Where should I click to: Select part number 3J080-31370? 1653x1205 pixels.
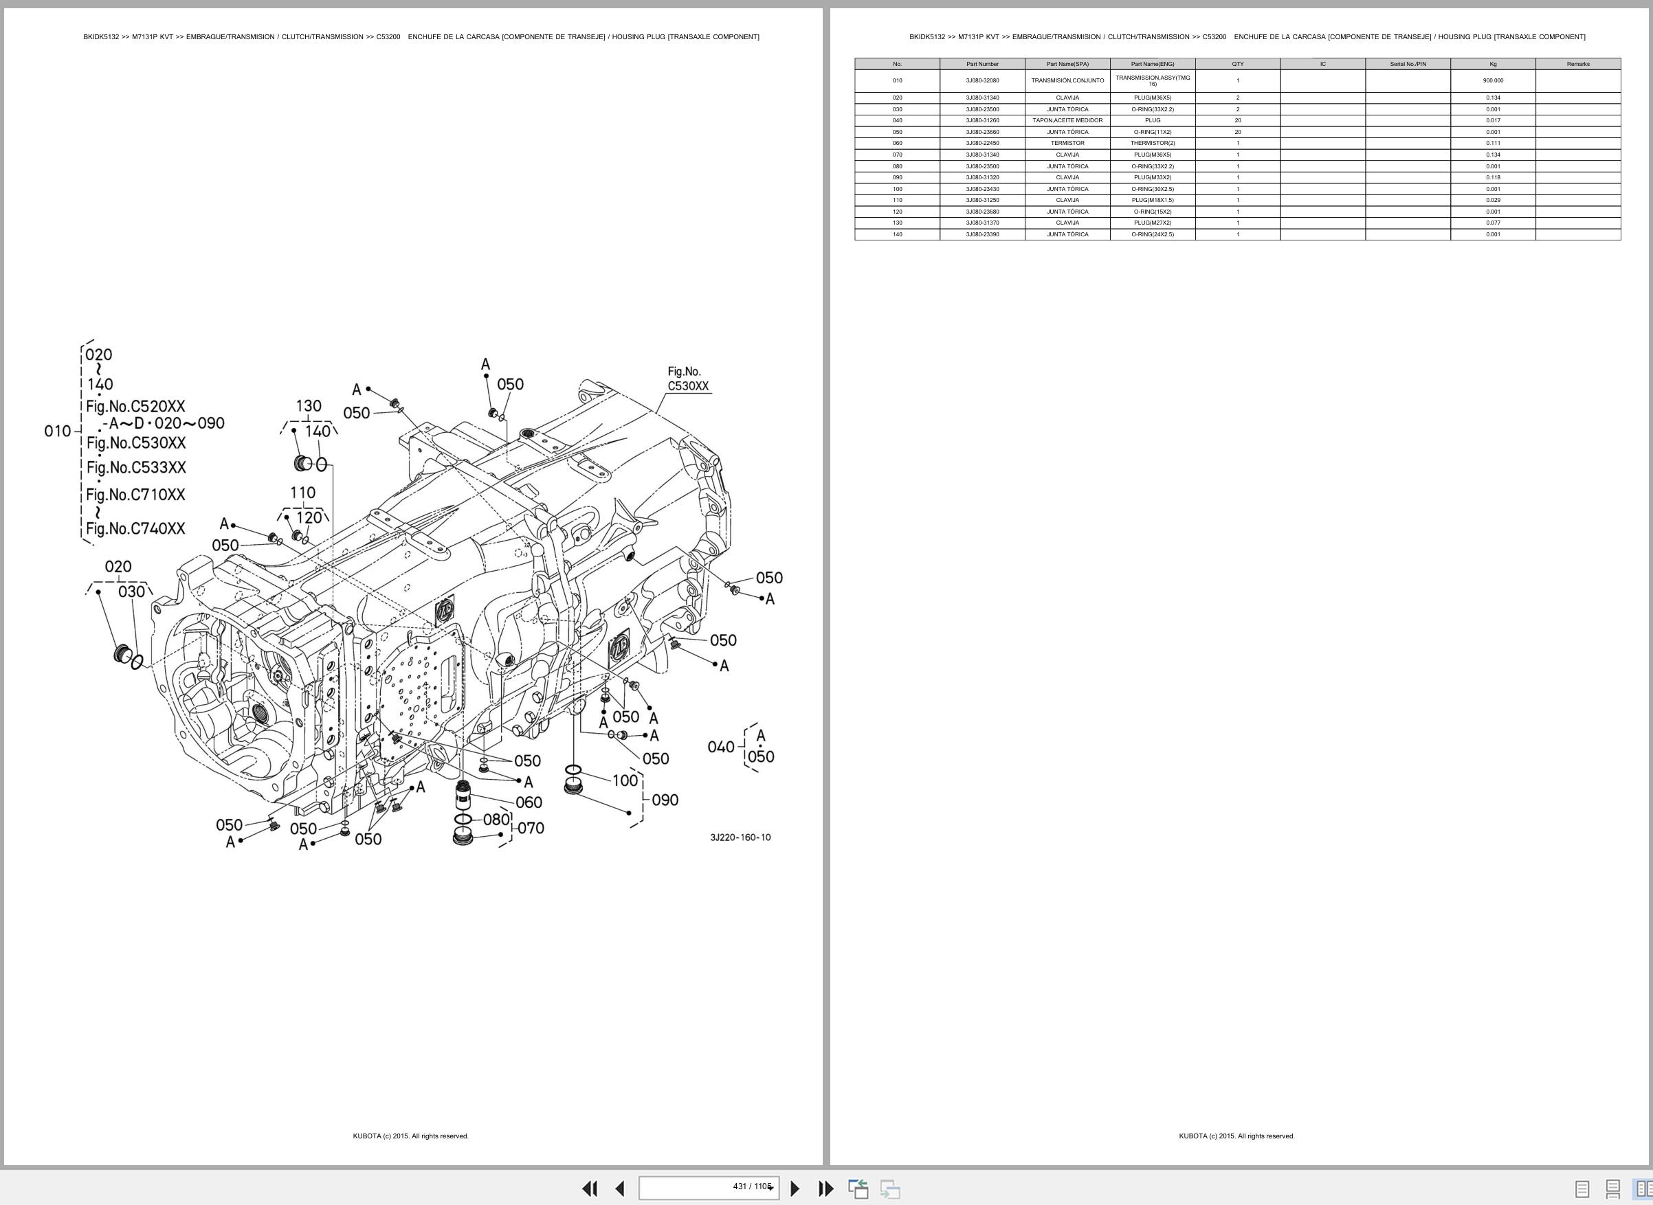tap(982, 223)
